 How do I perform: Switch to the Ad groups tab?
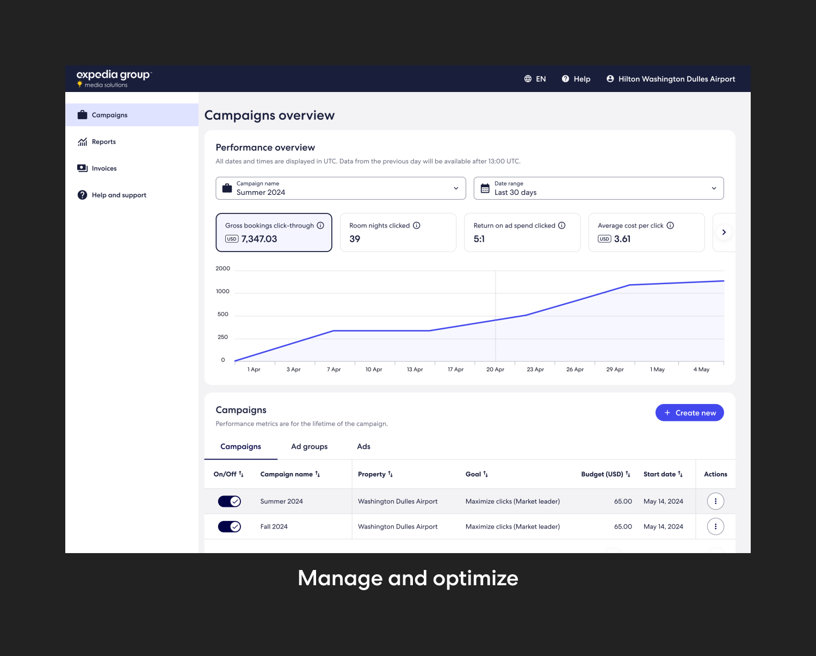(x=309, y=446)
